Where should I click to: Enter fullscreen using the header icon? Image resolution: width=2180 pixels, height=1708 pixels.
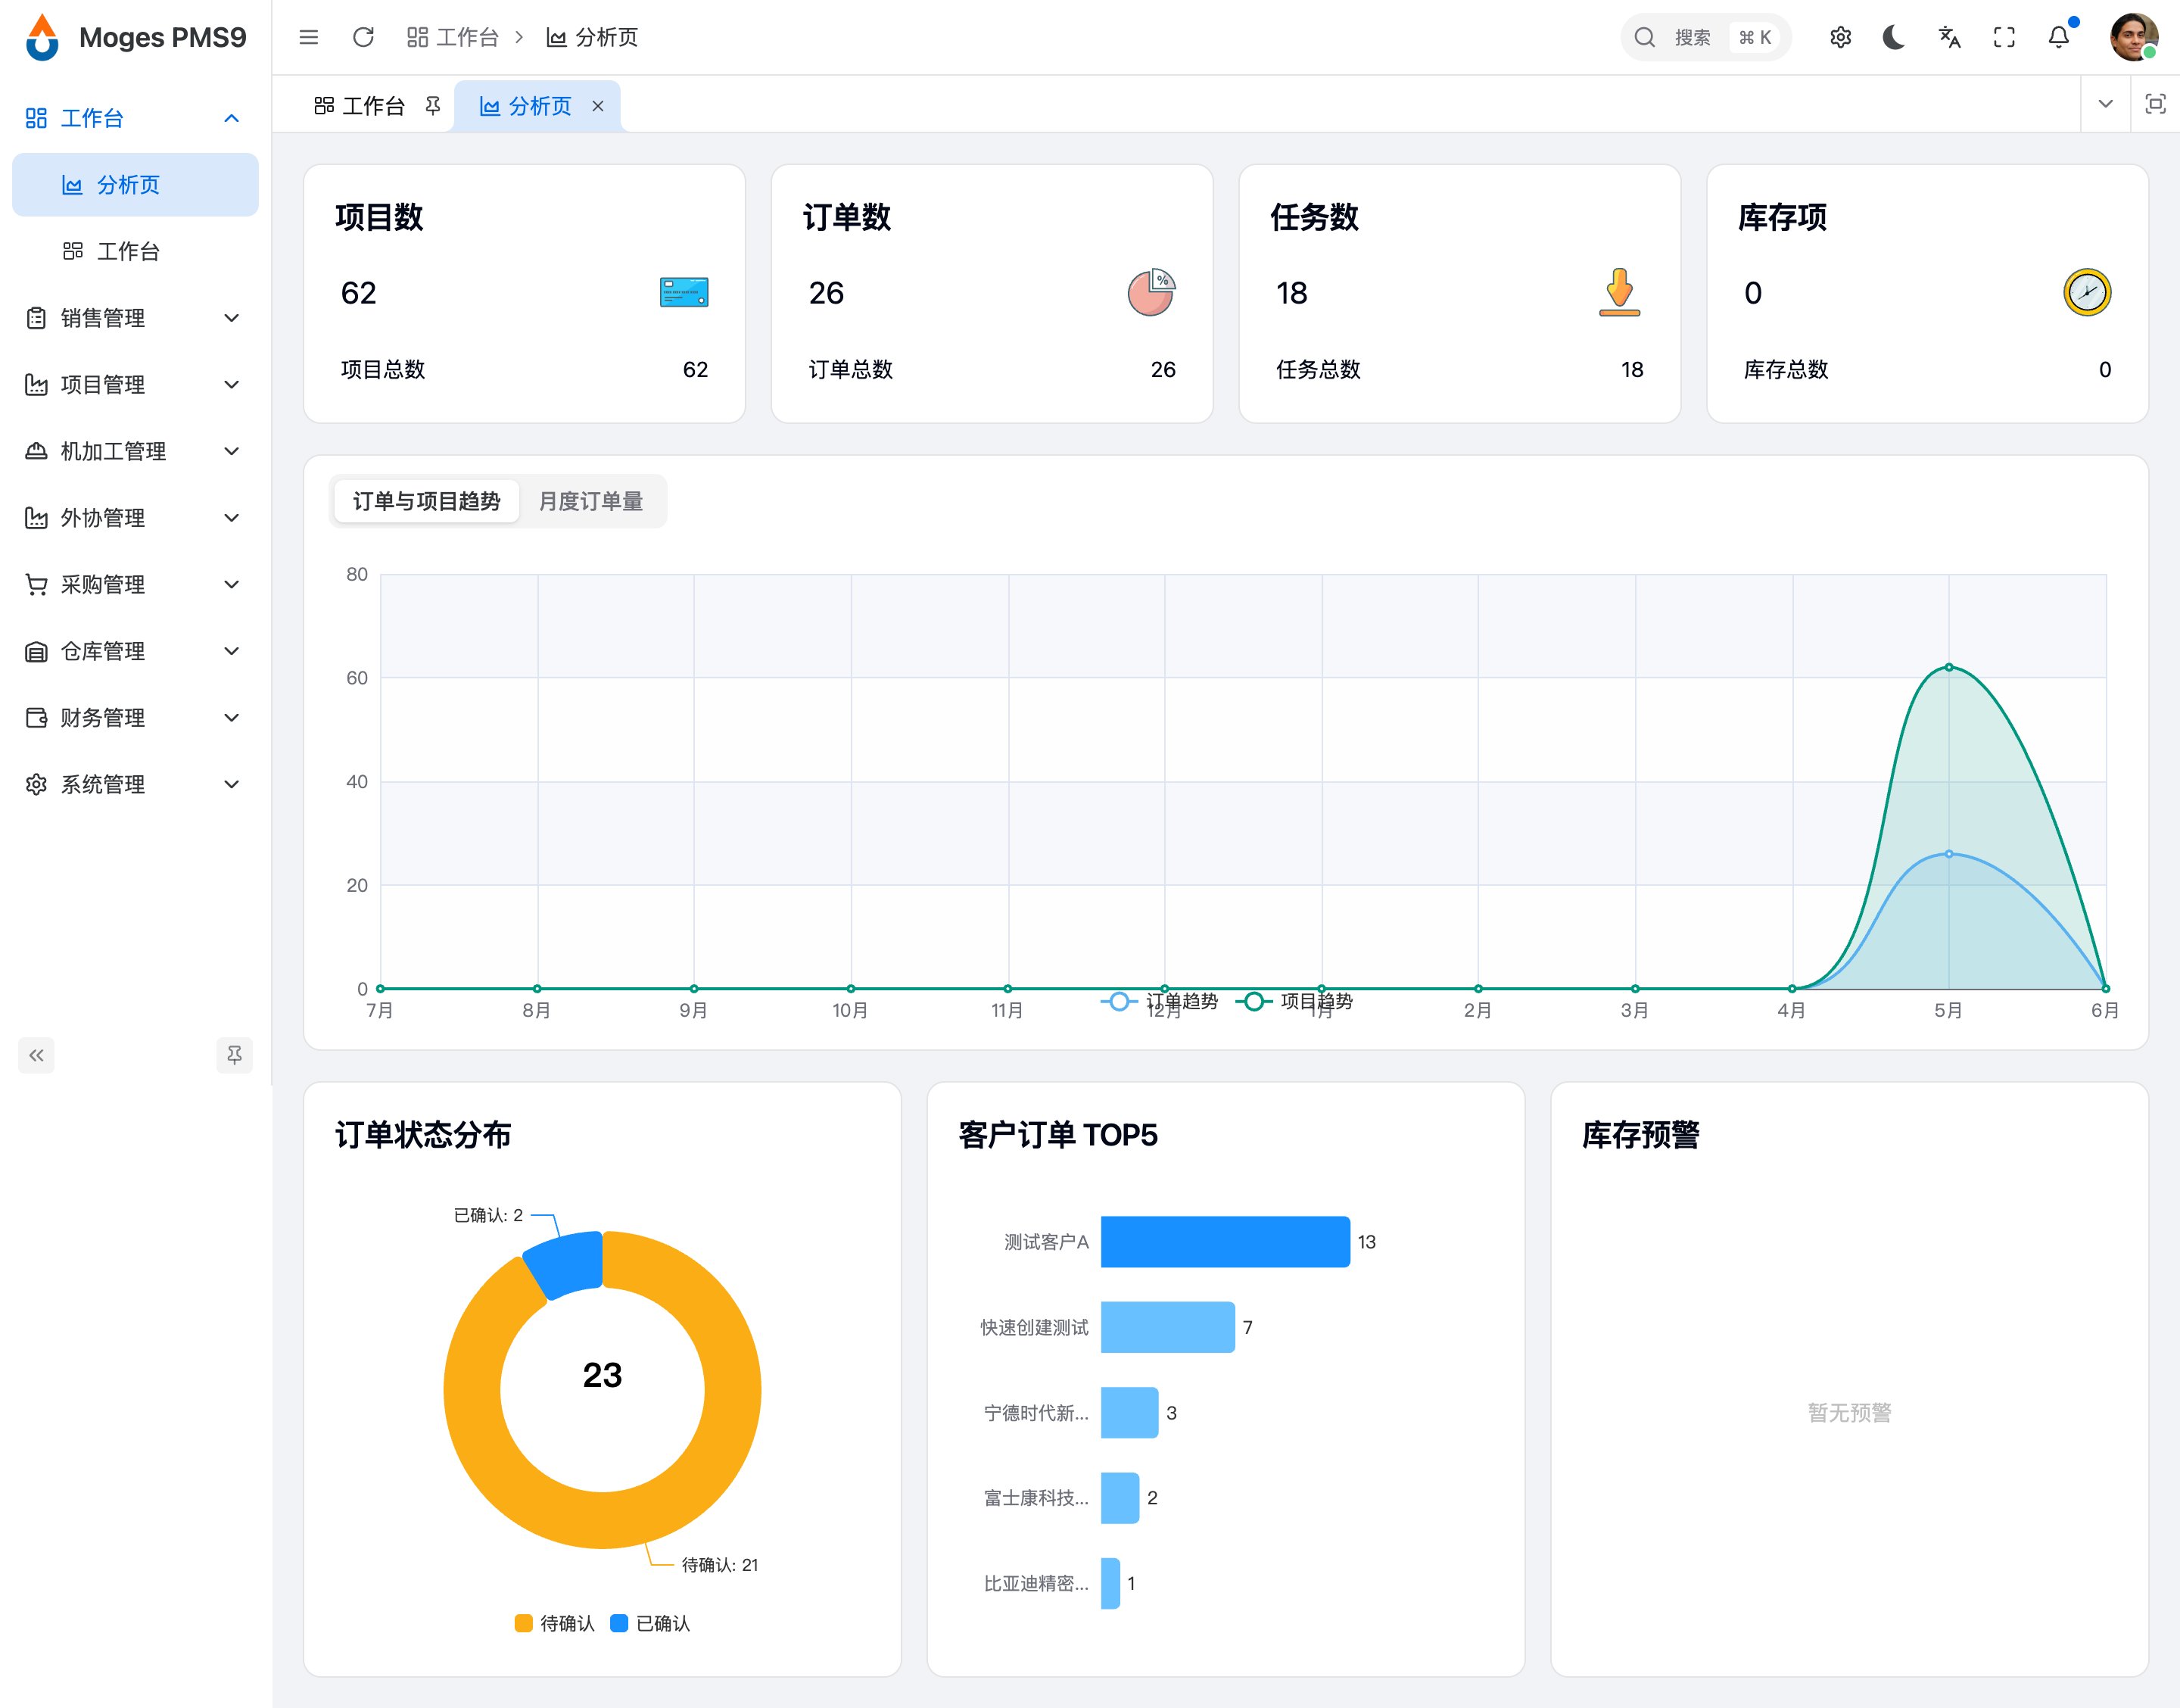coord(2004,37)
